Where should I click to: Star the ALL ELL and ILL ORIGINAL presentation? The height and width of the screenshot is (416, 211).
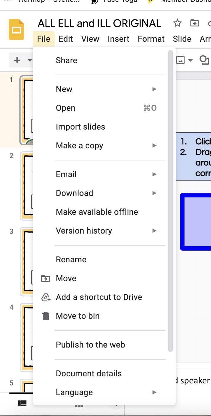point(177,23)
